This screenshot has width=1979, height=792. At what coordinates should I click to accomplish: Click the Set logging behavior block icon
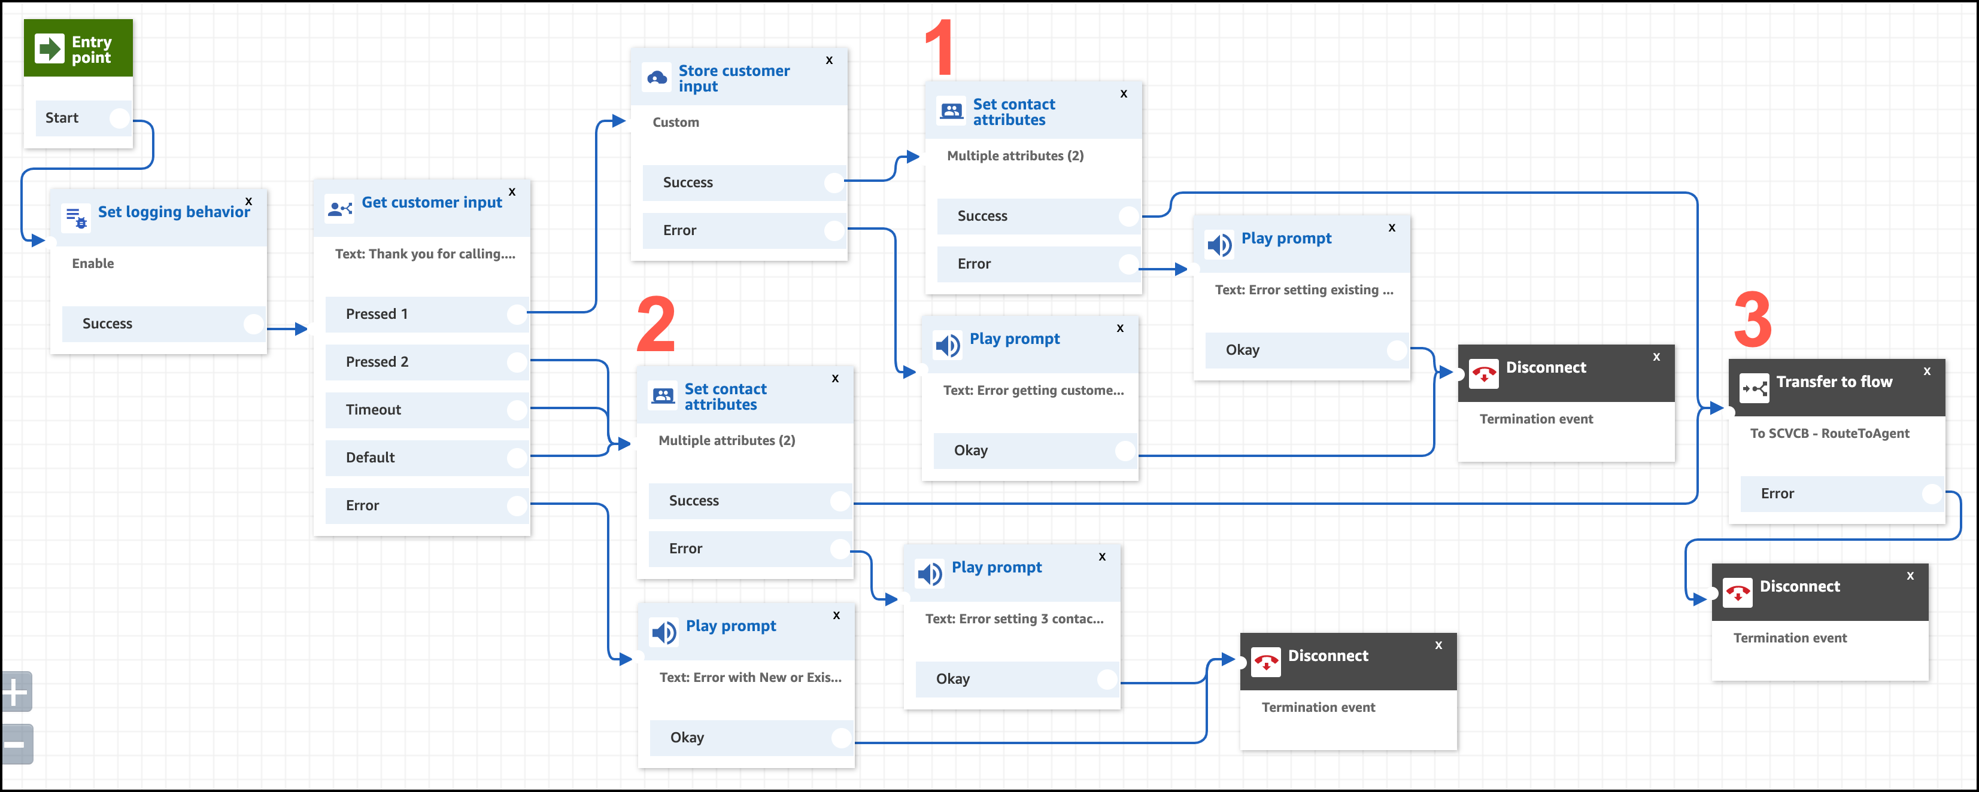tap(76, 218)
